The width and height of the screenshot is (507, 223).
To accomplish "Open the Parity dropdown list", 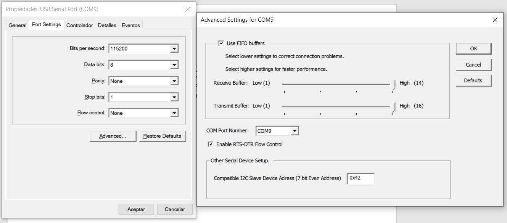I will coord(174,81).
